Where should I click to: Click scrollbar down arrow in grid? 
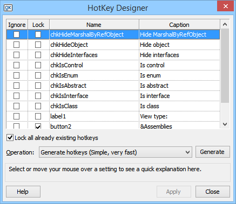(225, 124)
